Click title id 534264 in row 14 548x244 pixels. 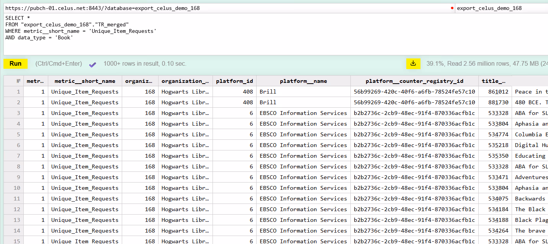click(x=495, y=231)
